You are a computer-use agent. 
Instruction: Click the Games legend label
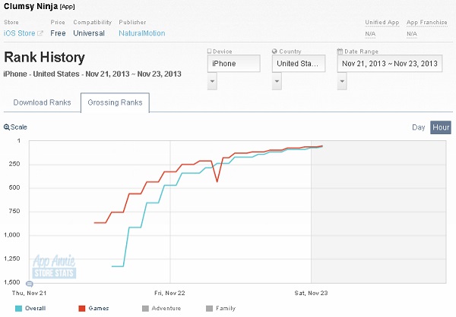point(99,309)
